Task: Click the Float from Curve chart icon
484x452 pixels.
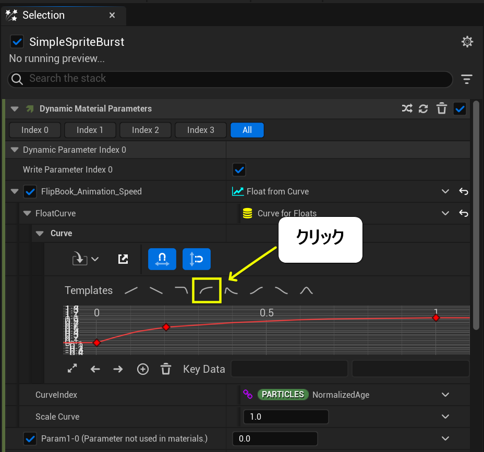Action: 238,191
